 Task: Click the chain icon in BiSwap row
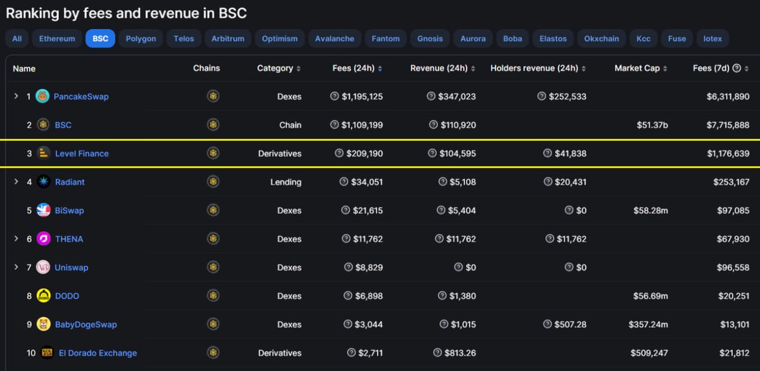click(x=213, y=210)
